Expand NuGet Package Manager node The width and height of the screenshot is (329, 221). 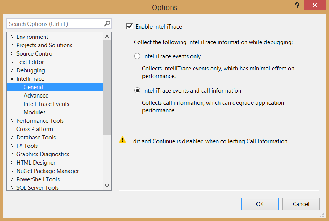[x=12, y=171]
